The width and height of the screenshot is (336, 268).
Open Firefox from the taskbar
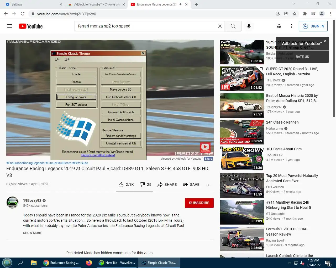point(89,263)
